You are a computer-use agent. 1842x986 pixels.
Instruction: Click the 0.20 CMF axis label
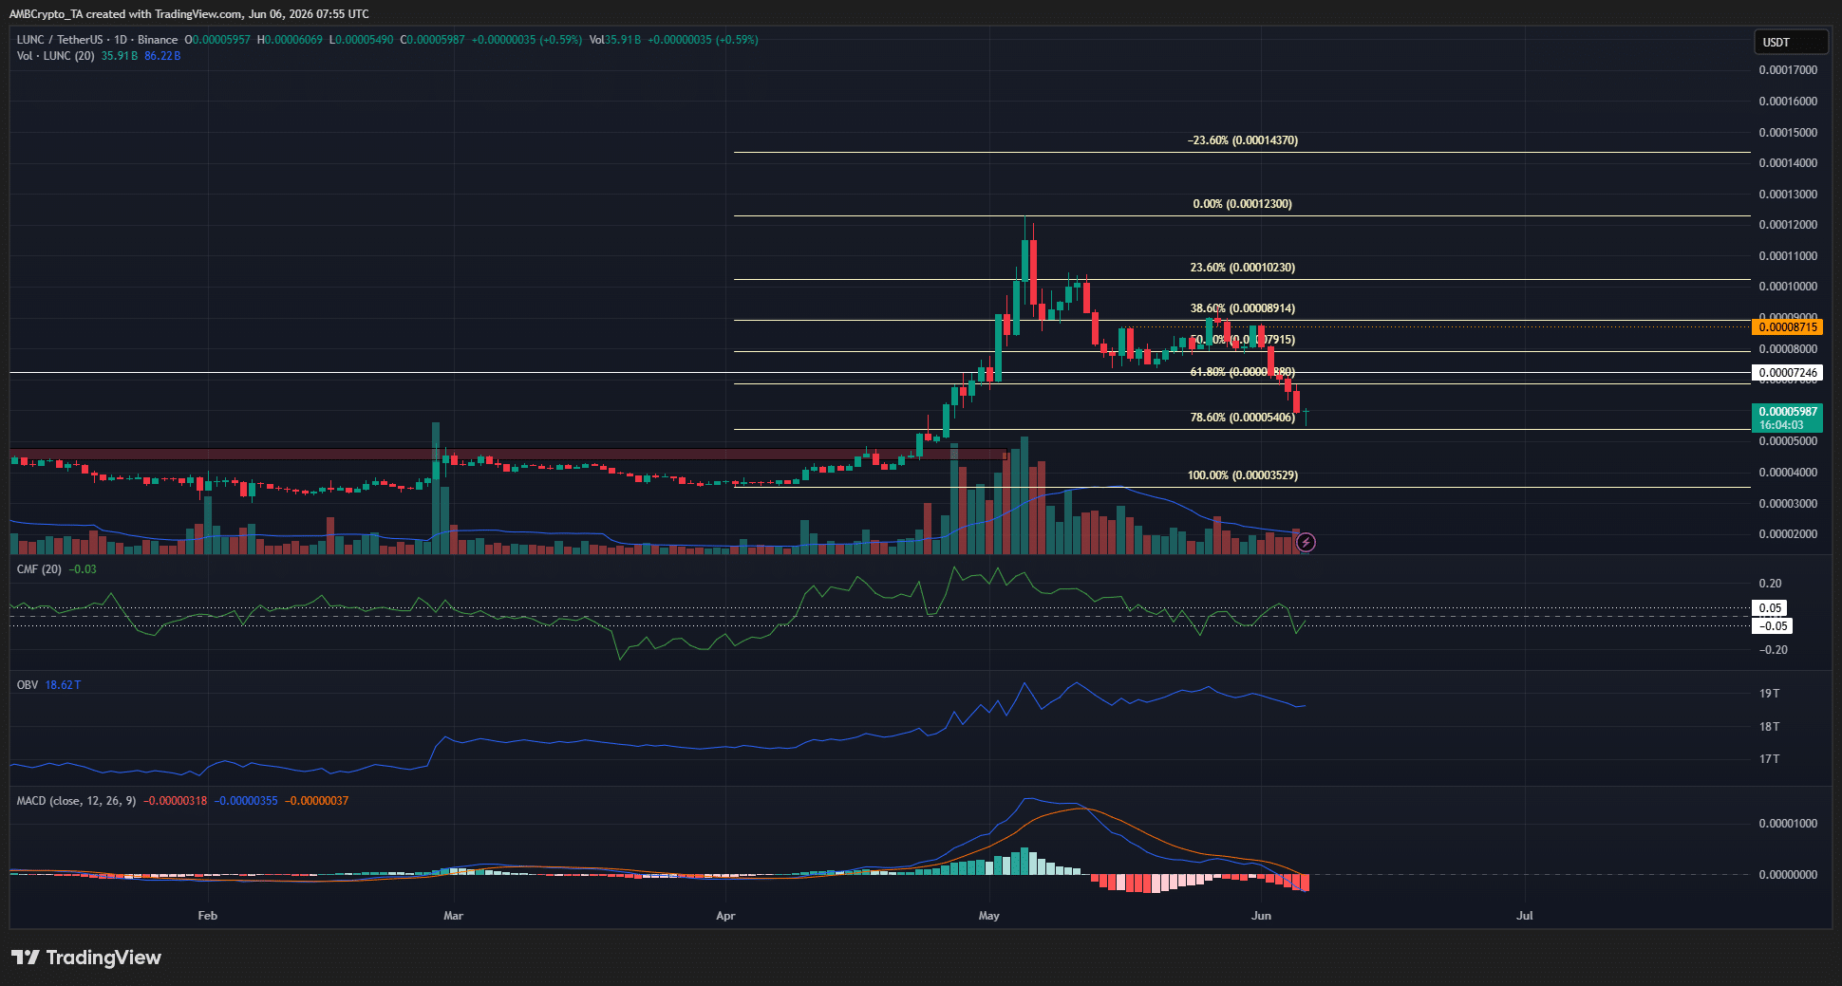tap(1771, 584)
